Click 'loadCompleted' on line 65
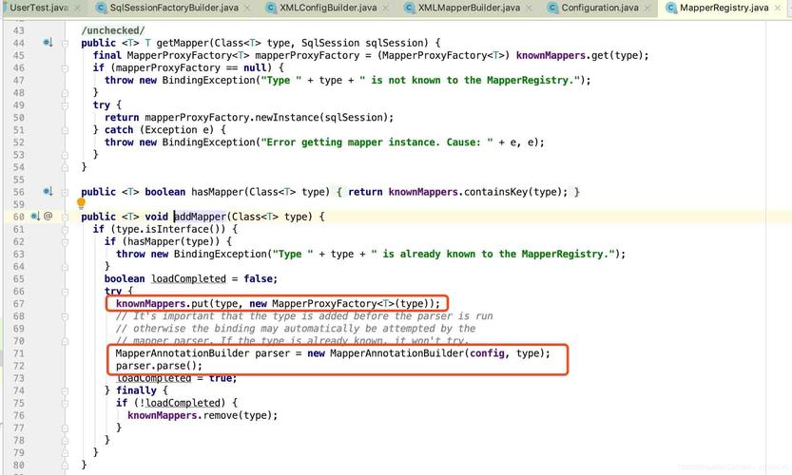 click(x=188, y=278)
